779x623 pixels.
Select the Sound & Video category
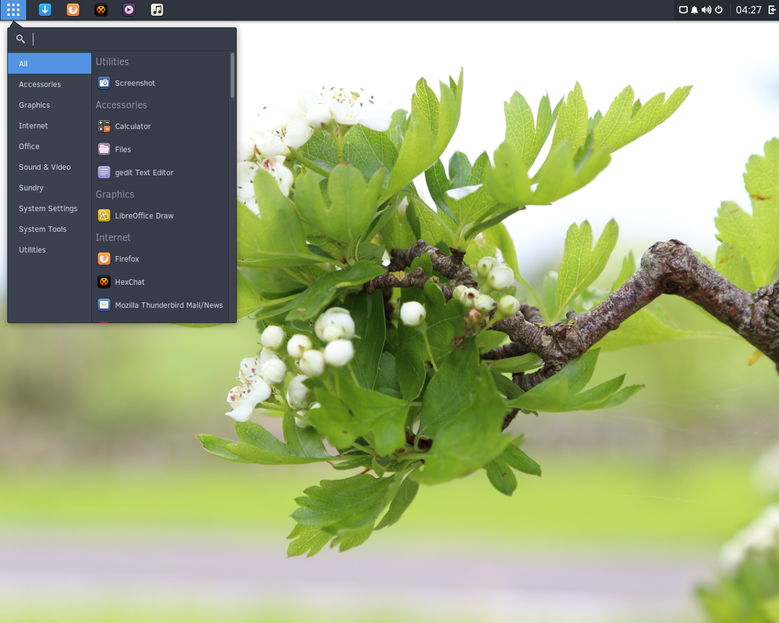tap(49, 167)
